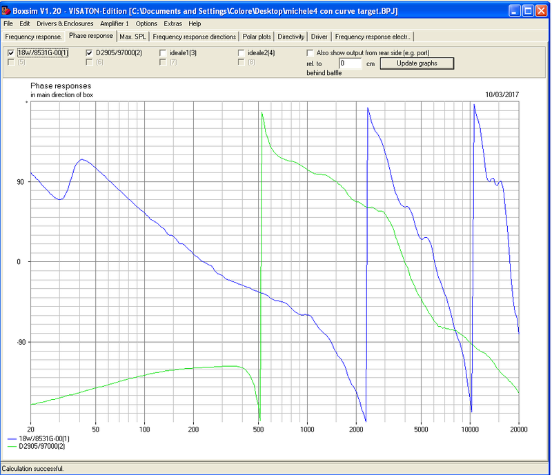Click green D2905/97000(2) legend entry
Viewport: 552px width, 475px height.
(x=37, y=446)
